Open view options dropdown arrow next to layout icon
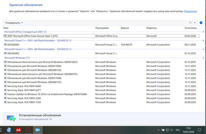The image size is (206, 134). coord(195,23)
